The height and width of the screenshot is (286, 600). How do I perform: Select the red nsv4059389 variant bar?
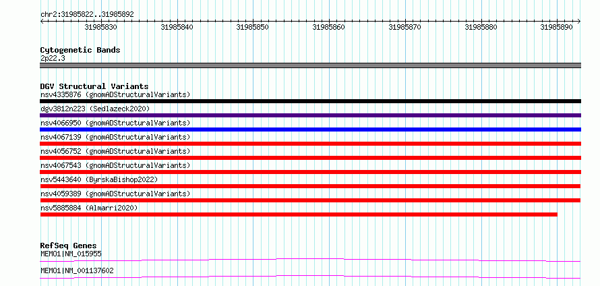(310, 200)
